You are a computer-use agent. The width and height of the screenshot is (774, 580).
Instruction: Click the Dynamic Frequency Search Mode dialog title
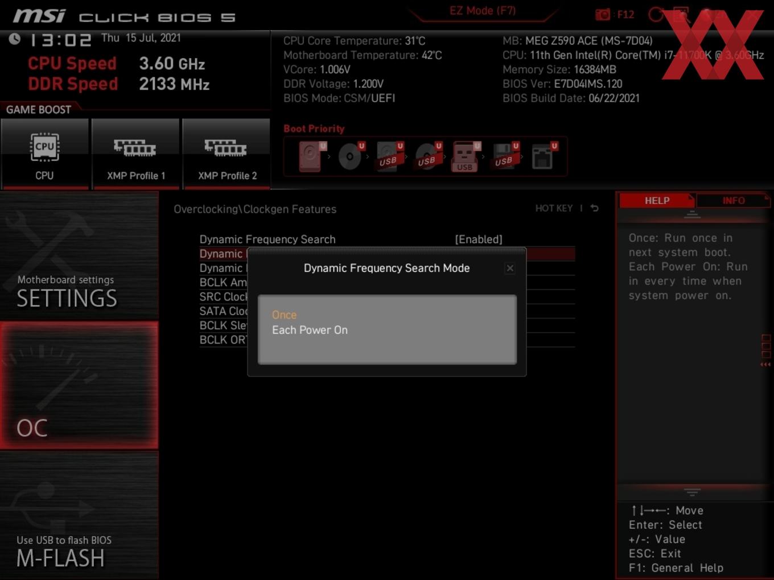[x=386, y=268]
